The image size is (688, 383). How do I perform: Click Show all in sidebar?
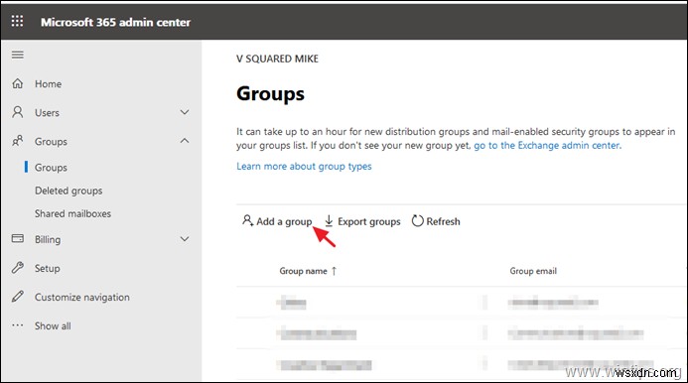(53, 326)
